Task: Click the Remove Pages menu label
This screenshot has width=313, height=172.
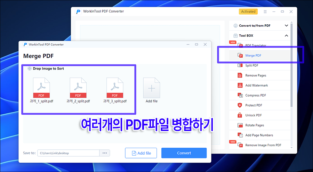Action: (x=256, y=75)
